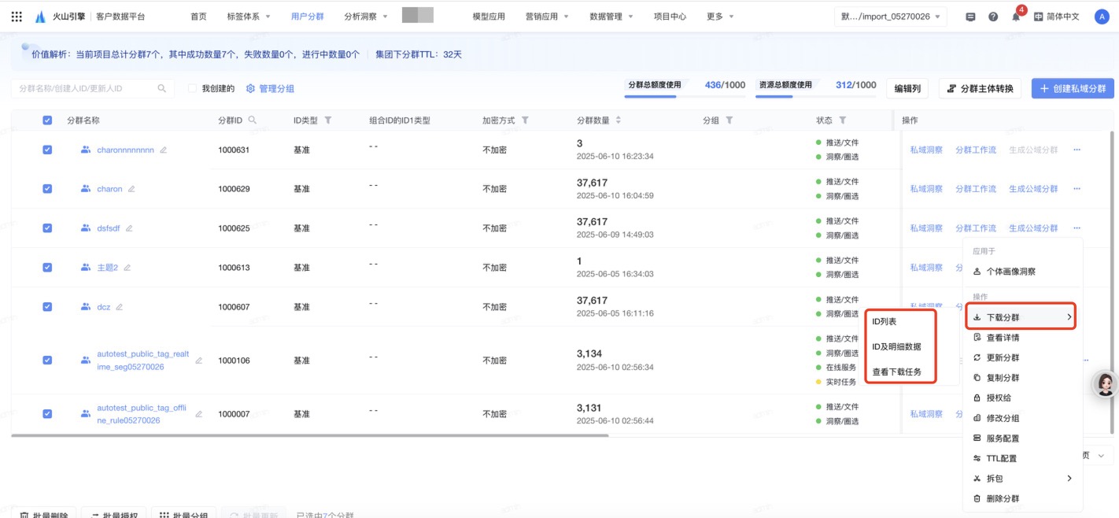Click the 编辑列 button
Screen dimensions: 1119x518
click(x=907, y=88)
